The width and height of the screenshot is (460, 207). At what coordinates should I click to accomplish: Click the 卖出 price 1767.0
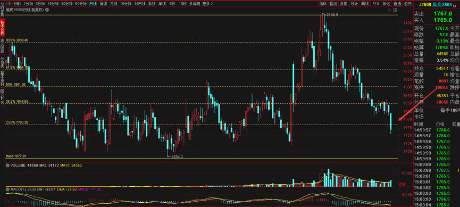click(x=442, y=14)
